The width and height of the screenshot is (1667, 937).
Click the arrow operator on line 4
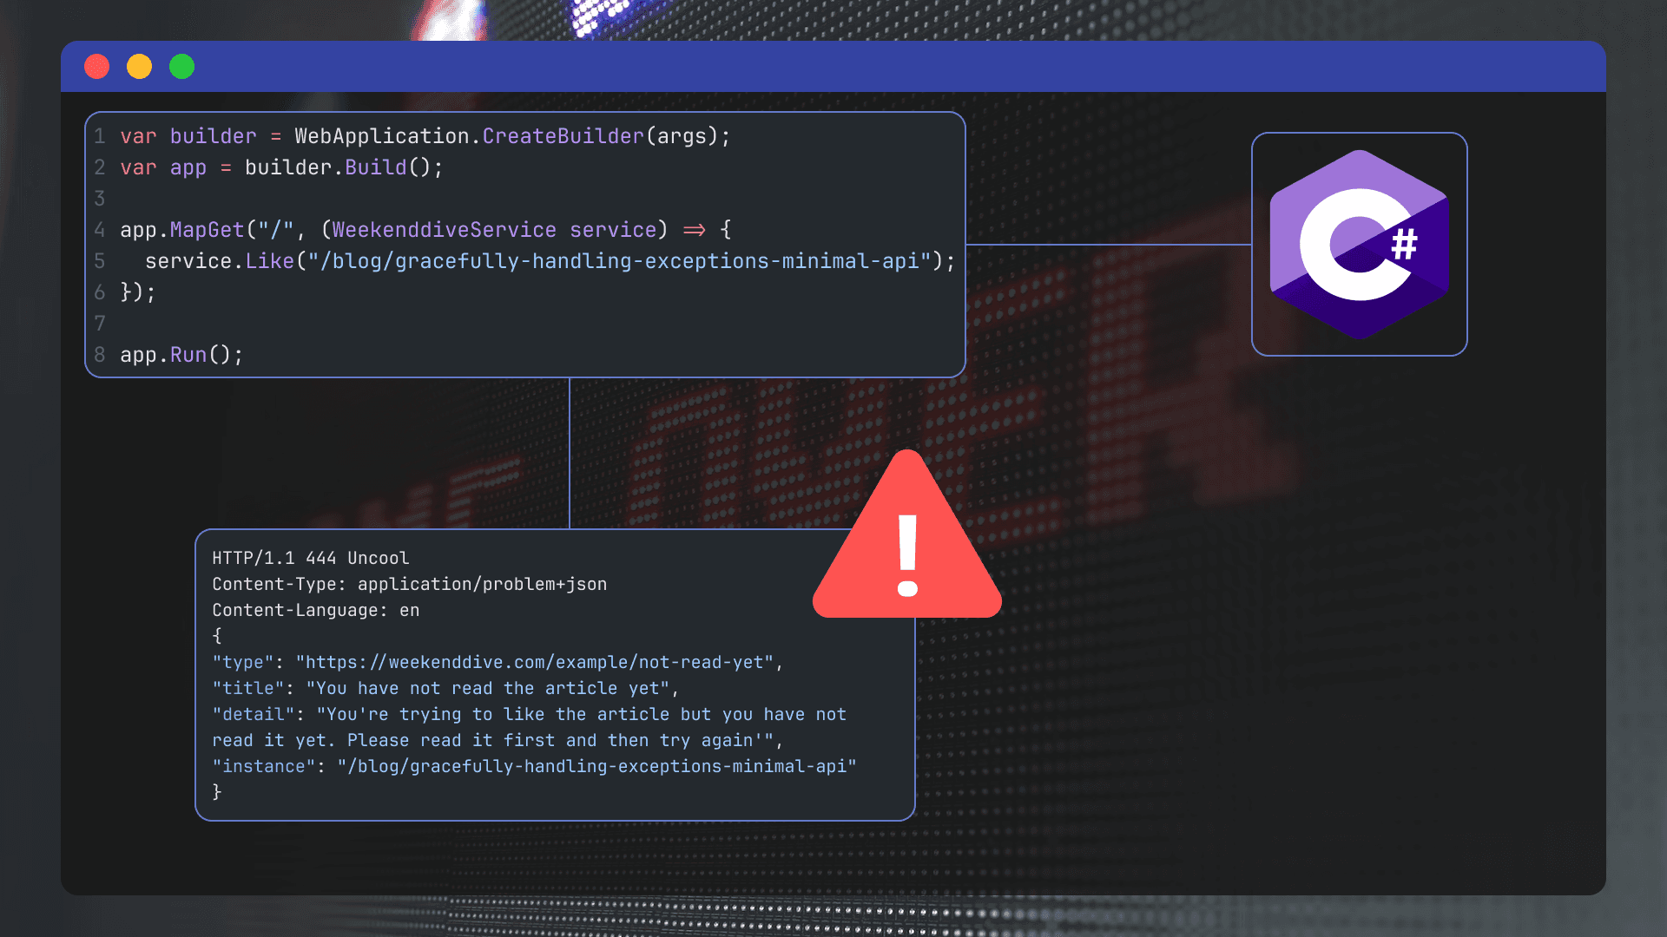[692, 229]
